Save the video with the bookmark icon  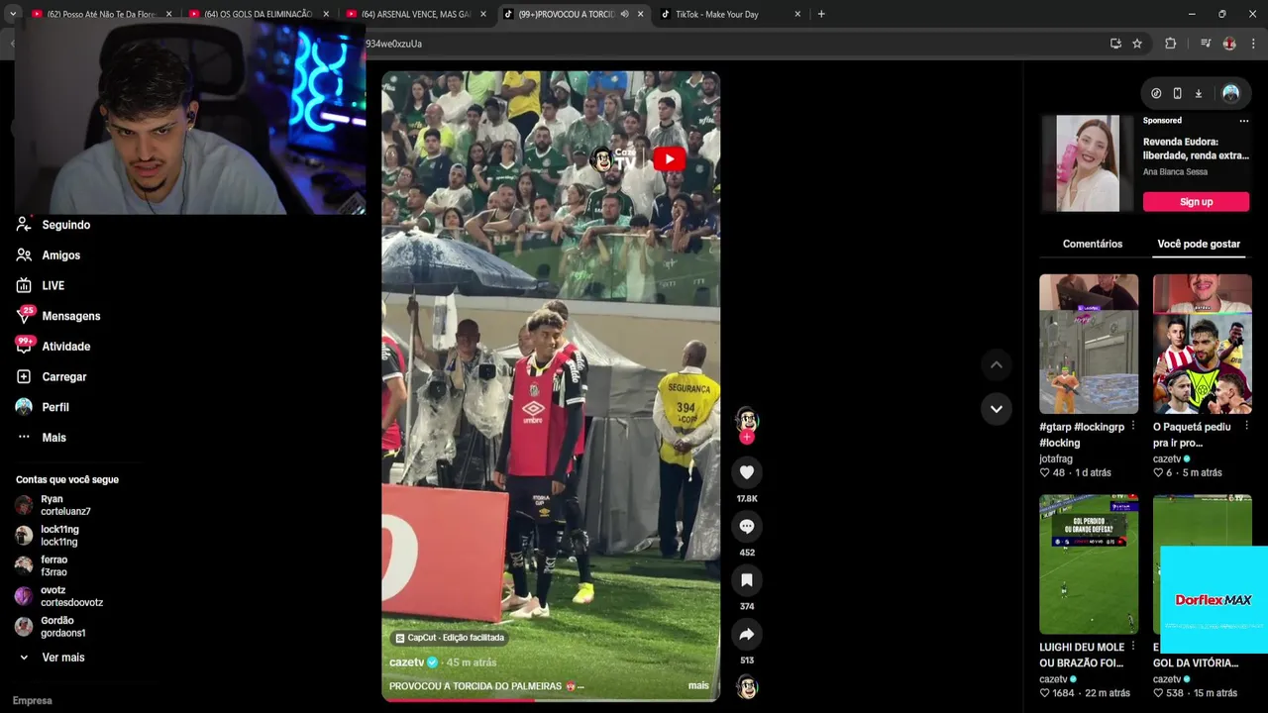click(x=747, y=580)
